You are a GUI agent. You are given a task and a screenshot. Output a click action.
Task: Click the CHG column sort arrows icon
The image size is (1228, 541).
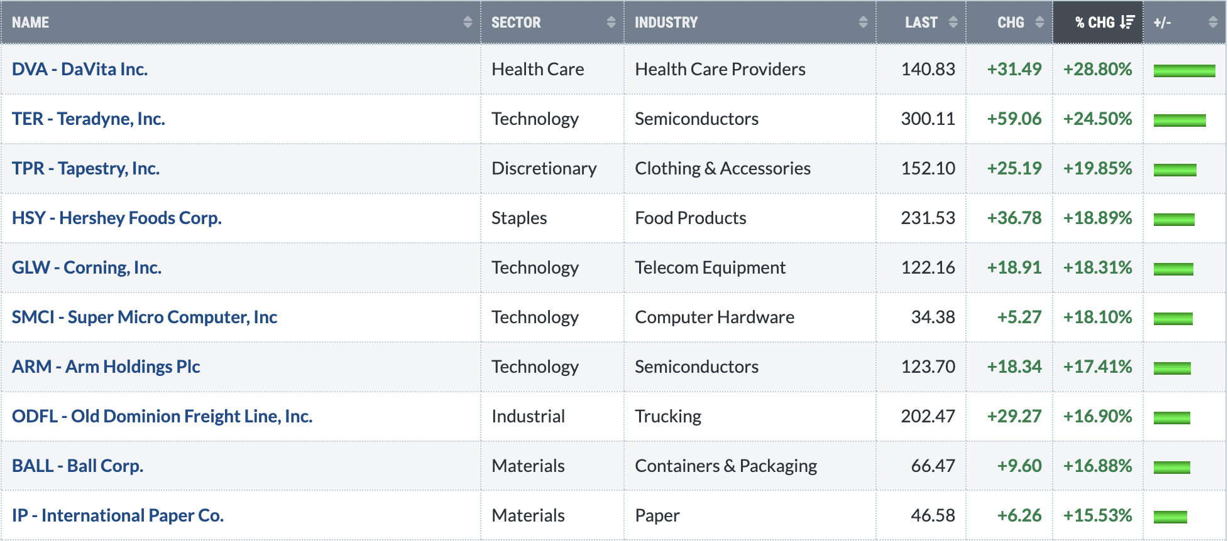click(1039, 22)
